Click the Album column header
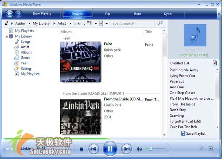 point(66,32)
